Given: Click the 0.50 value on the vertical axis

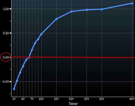Looking at the screenshot, I should tap(6, 33).
